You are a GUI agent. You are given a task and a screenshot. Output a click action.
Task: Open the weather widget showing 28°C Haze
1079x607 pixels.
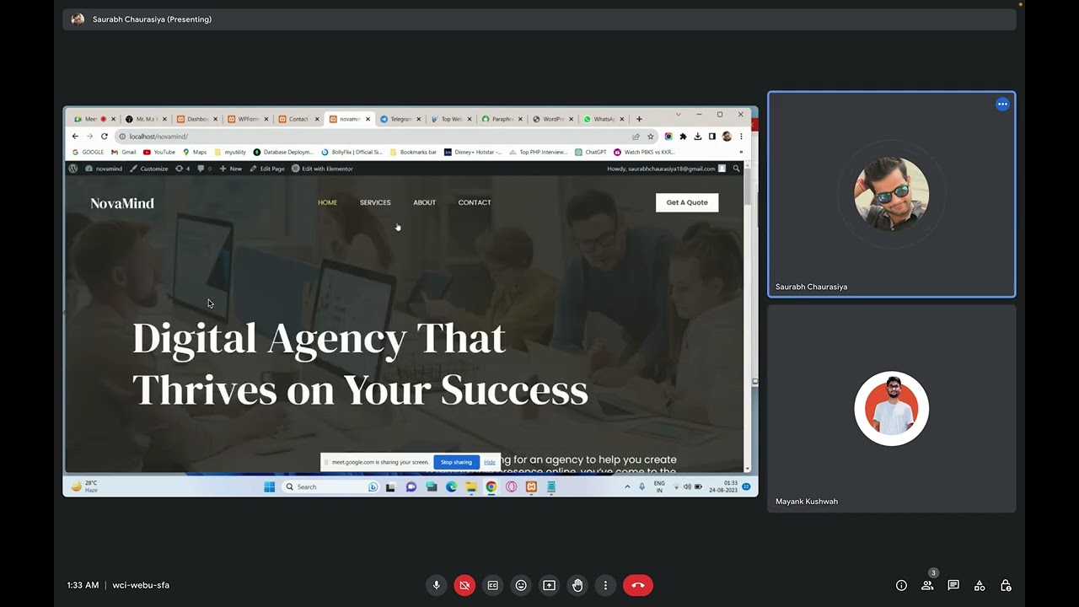[84, 486]
